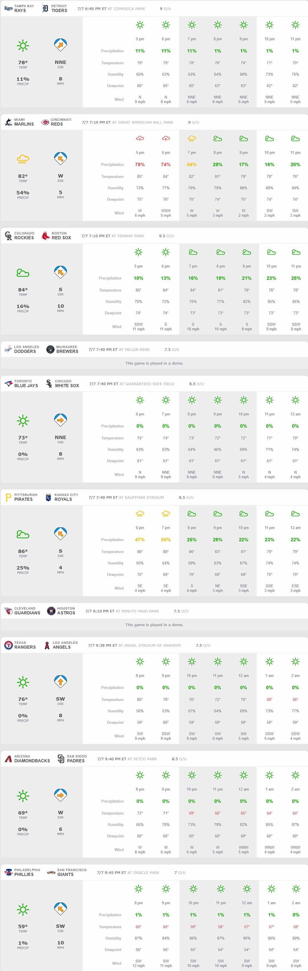
Task: Click the Miami Marlins team logo
Action: click(8, 122)
